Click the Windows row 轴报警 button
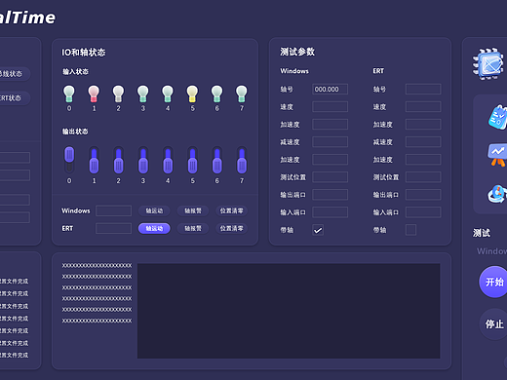 click(193, 210)
